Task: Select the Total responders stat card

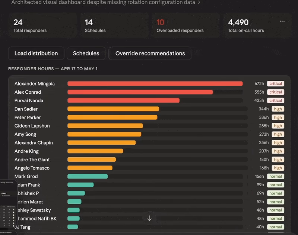Action: (x=43, y=25)
